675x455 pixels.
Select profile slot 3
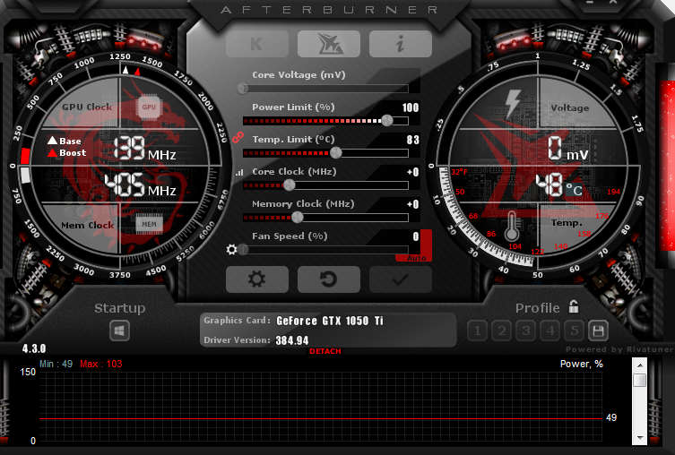click(x=525, y=331)
